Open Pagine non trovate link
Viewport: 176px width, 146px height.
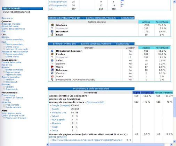[16, 118]
